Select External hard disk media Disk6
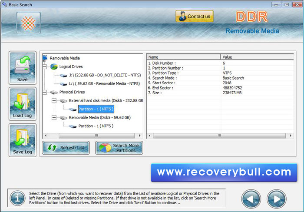Image resolution: width=304 pixels, height=212 pixels. [x=106, y=100]
